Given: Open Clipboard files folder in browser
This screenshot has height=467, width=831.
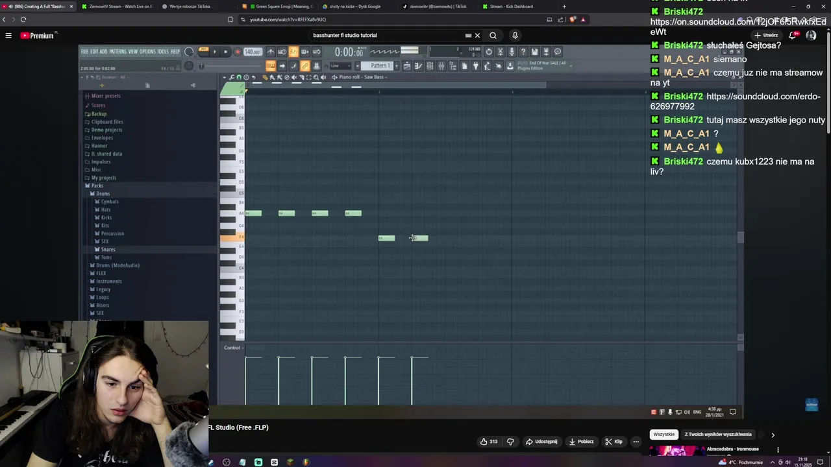Looking at the screenshot, I should point(107,122).
